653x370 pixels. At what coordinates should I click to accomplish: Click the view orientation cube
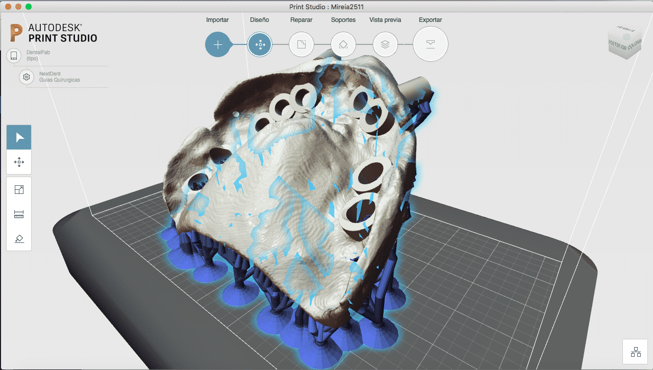coord(625,43)
